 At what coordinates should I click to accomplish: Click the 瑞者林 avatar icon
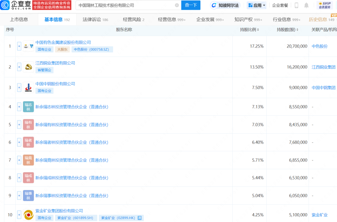point(28,142)
